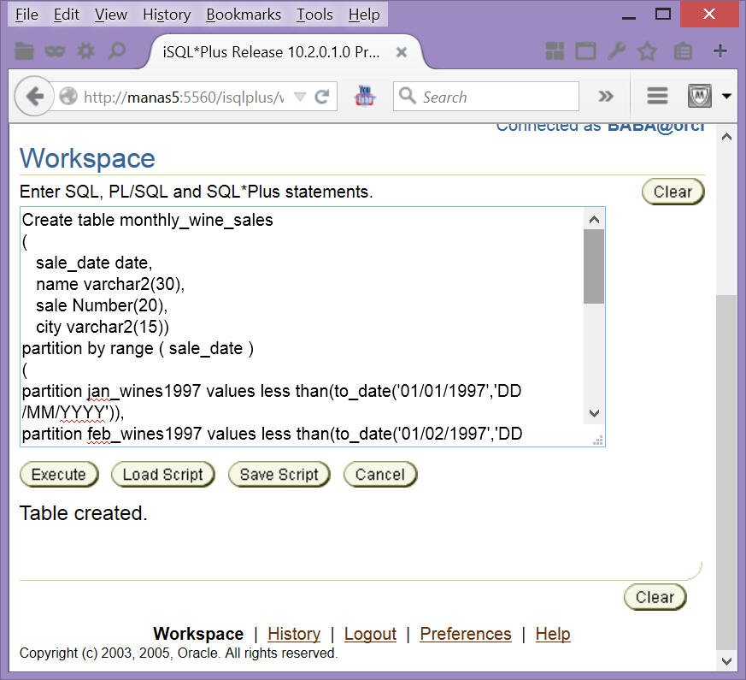Click the YouTube downloader icon
Image resolution: width=746 pixels, height=680 pixels.
365,96
